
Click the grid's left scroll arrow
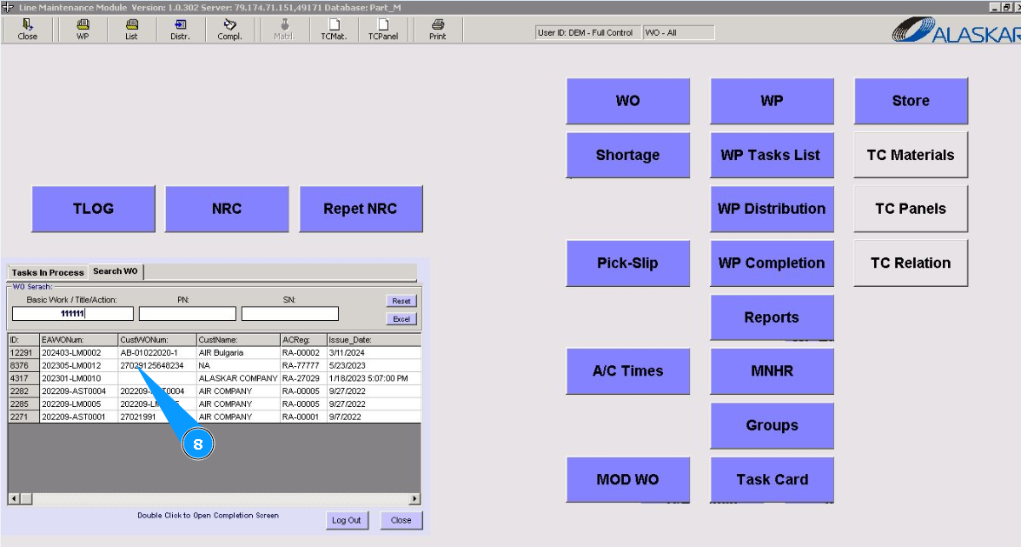pyautogui.click(x=14, y=499)
